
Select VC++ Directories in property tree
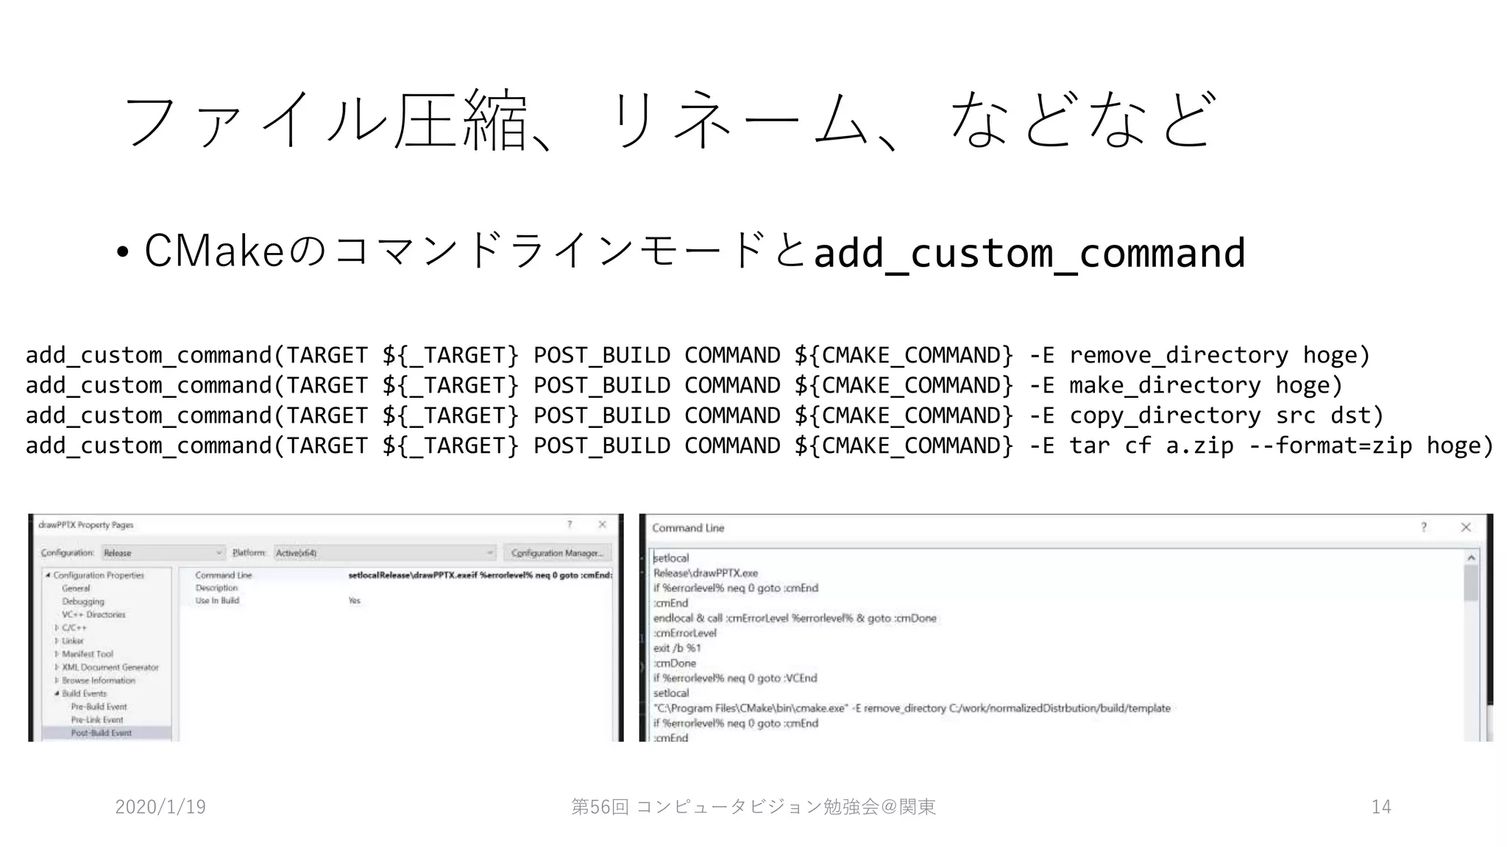[93, 615]
